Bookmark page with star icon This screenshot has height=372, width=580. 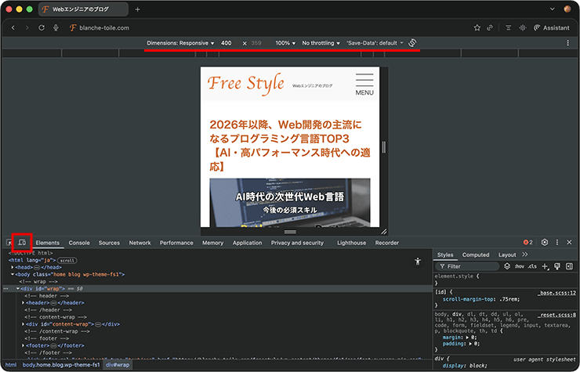point(477,27)
